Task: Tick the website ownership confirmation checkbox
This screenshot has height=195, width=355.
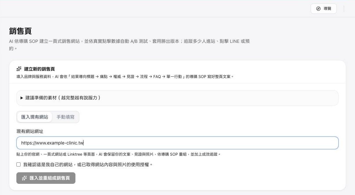Action: tap(19, 165)
